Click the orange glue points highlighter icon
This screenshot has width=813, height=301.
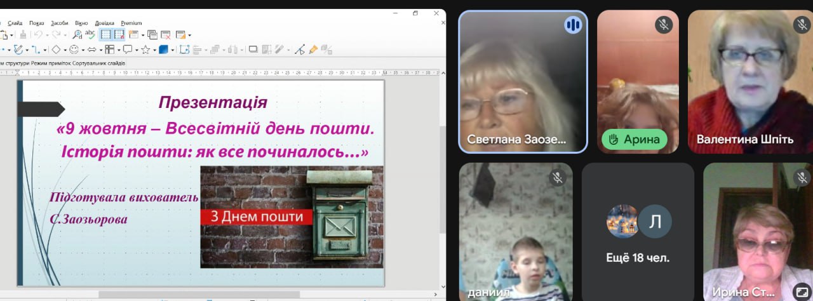pyautogui.click(x=313, y=50)
